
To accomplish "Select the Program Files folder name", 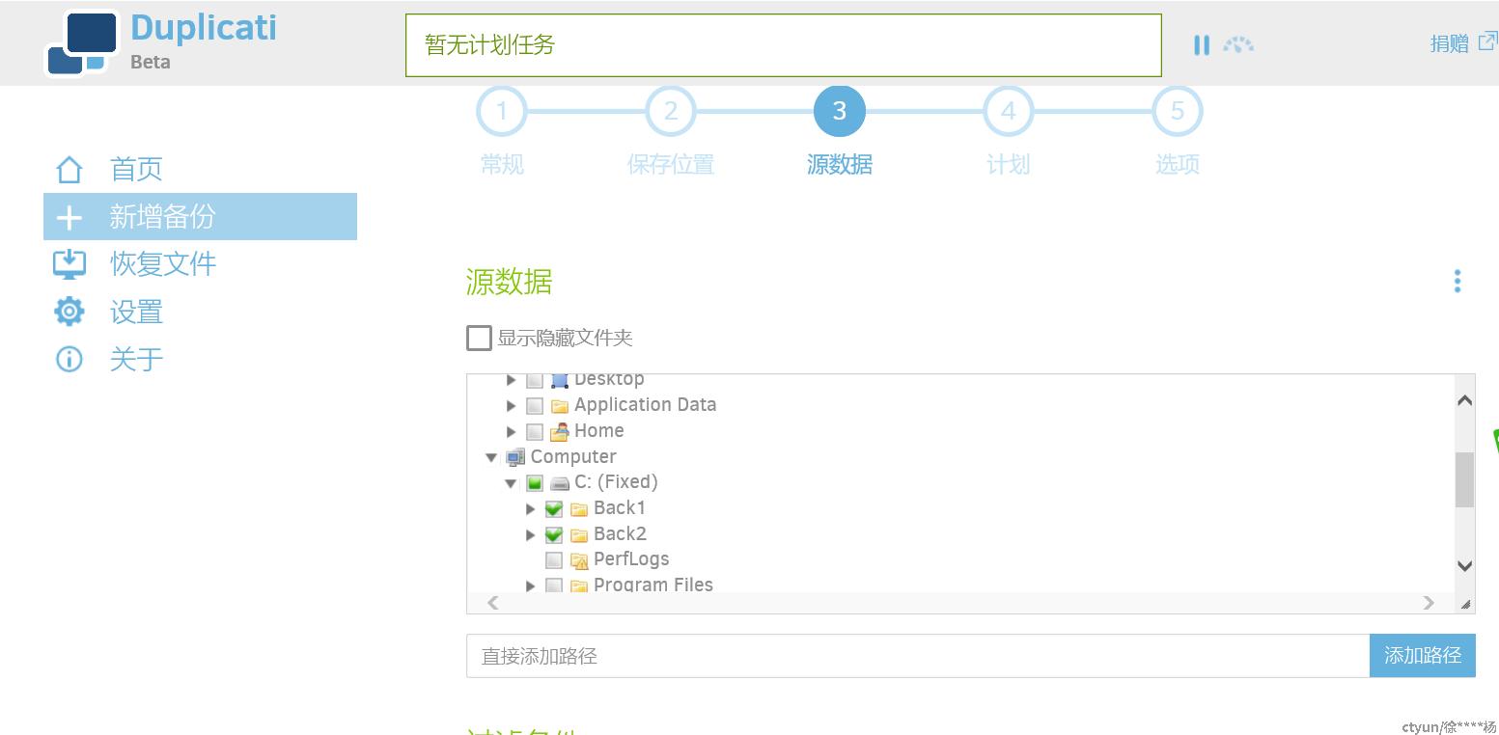I will [x=653, y=585].
